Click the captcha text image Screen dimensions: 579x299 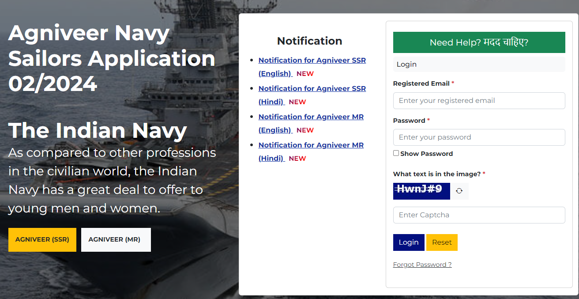[421, 191]
